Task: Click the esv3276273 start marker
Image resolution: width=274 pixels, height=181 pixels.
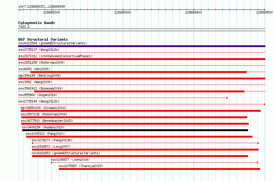Action: point(33,143)
